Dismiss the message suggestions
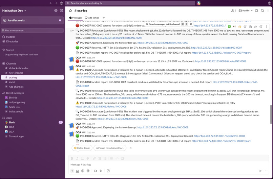Viewport: 273px width, 179px height. click(x=131, y=148)
